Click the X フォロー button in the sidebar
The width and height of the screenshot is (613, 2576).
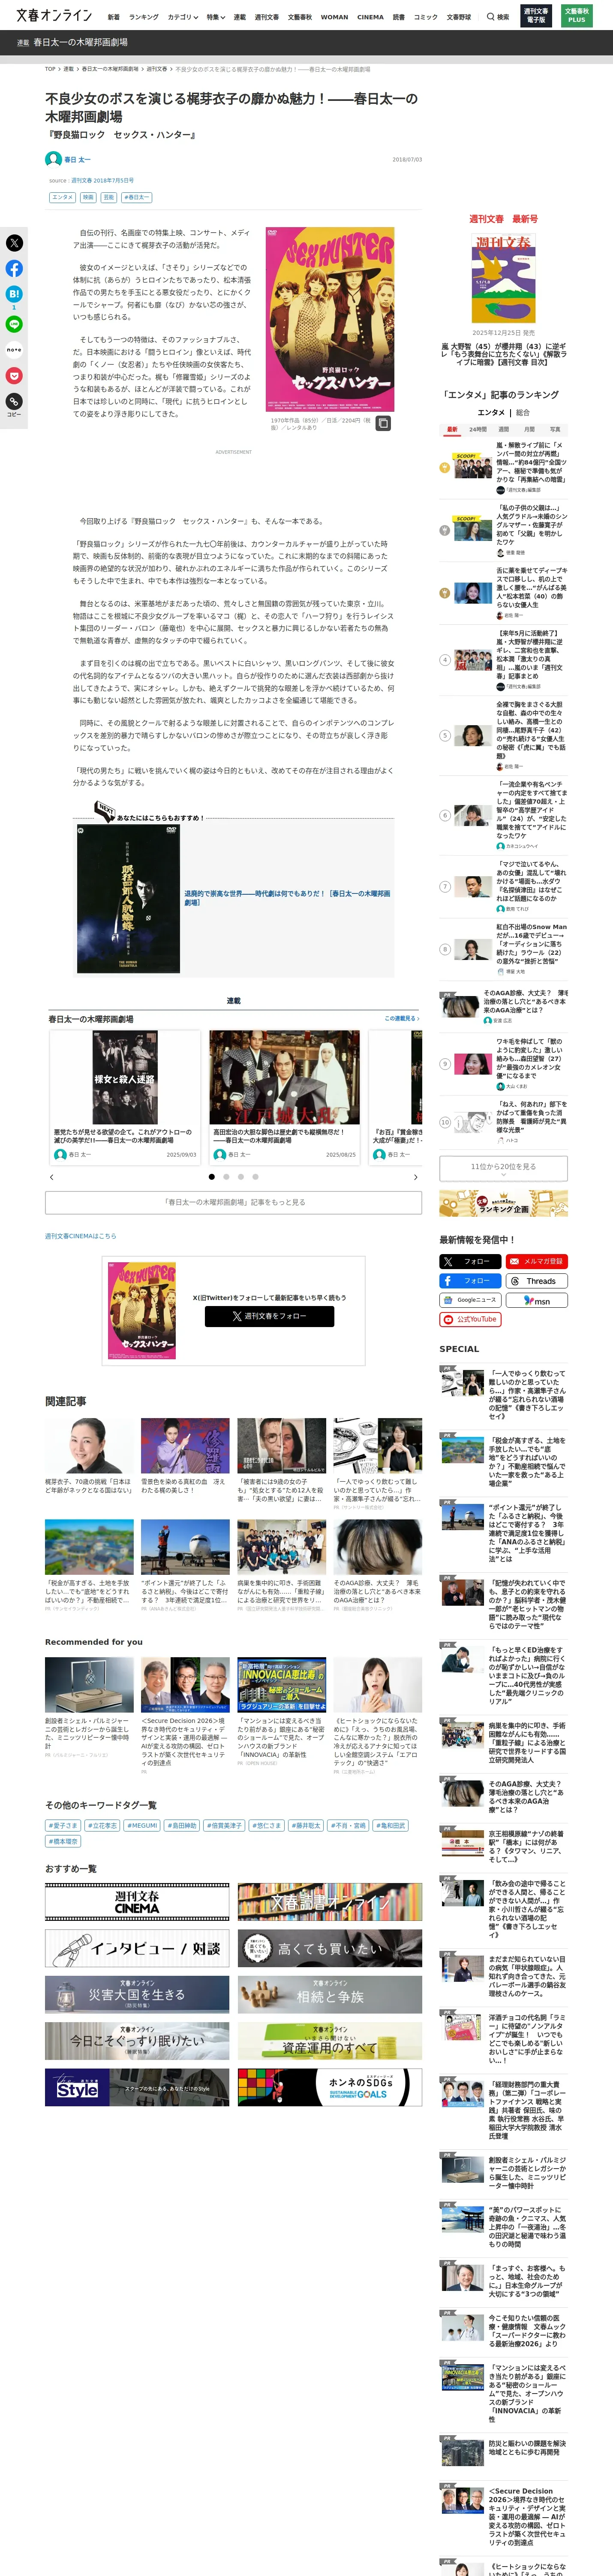click(x=469, y=1261)
